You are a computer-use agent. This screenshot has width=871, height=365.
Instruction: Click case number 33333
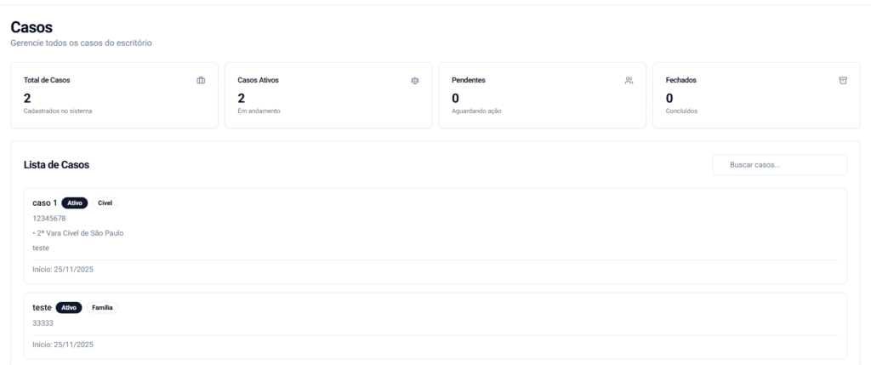(x=43, y=323)
